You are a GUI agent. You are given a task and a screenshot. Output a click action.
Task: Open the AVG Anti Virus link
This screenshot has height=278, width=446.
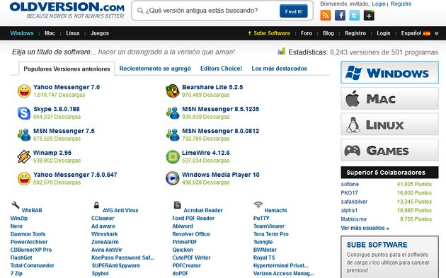pyautogui.click(x=120, y=211)
